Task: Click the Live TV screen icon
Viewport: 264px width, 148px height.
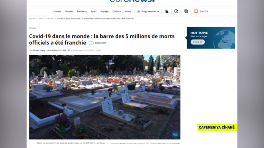Action: pyautogui.click(x=196, y=11)
